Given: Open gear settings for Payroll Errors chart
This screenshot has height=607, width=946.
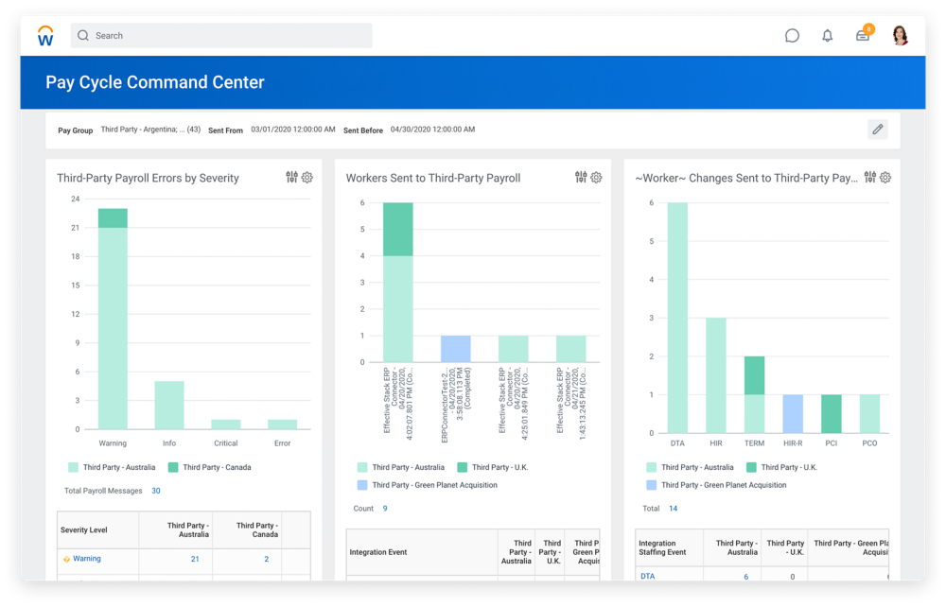Looking at the screenshot, I should [x=307, y=178].
